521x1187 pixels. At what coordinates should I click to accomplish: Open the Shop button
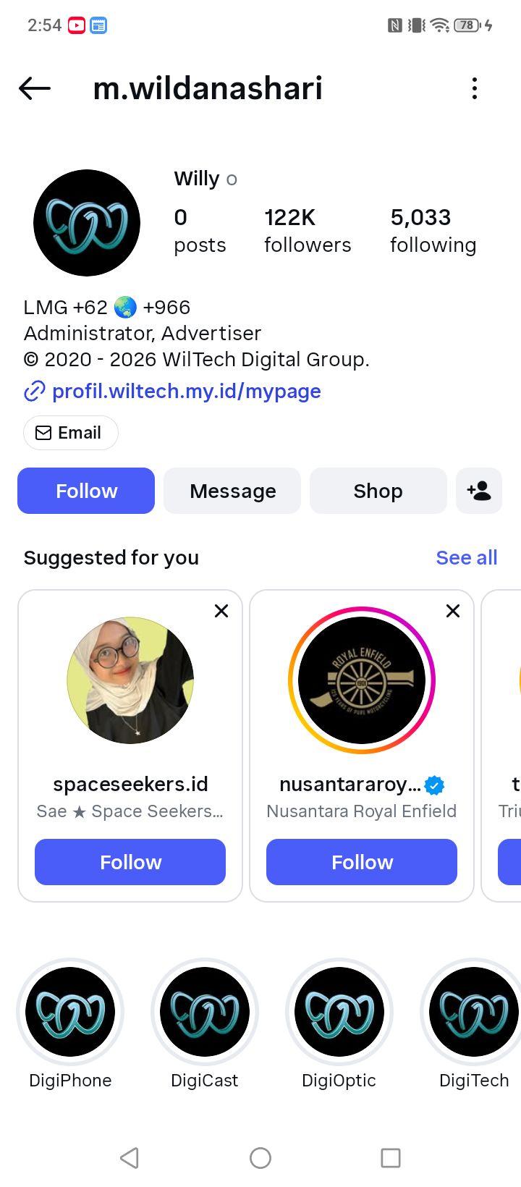tap(378, 491)
